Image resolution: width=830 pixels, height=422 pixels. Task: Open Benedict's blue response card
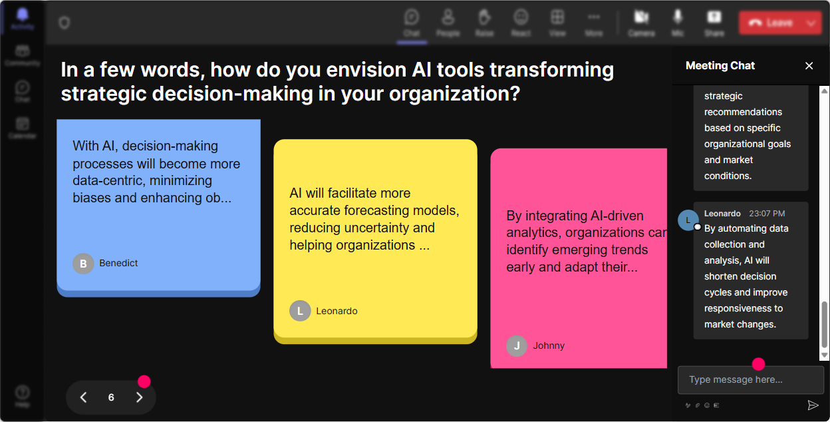tap(158, 208)
